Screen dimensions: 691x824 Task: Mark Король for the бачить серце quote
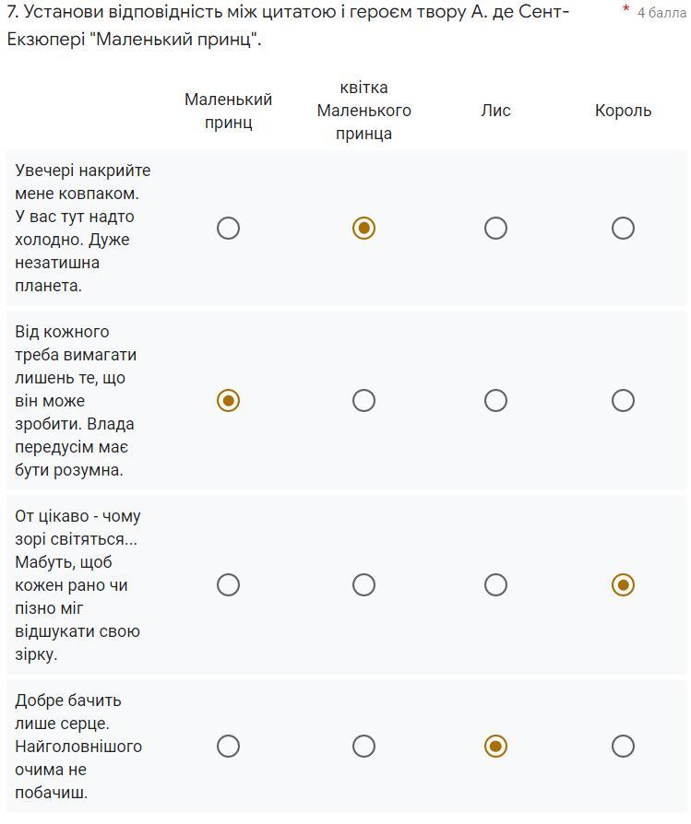pyautogui.click(x=623, y=747)
